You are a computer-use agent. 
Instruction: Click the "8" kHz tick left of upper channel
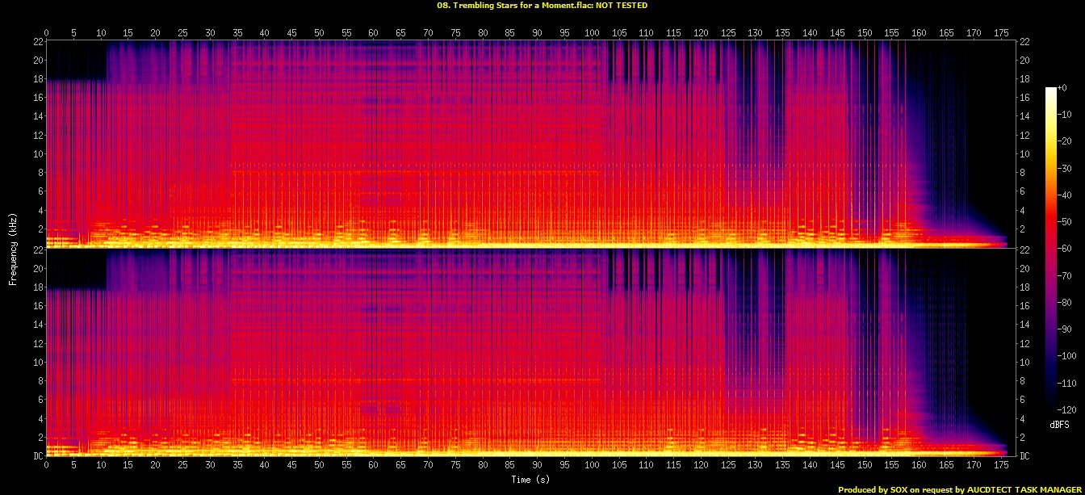[x=40, y=172]
